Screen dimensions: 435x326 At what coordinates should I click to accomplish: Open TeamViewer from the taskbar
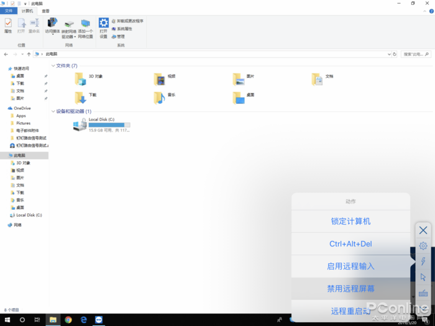(x=99, y=320)
